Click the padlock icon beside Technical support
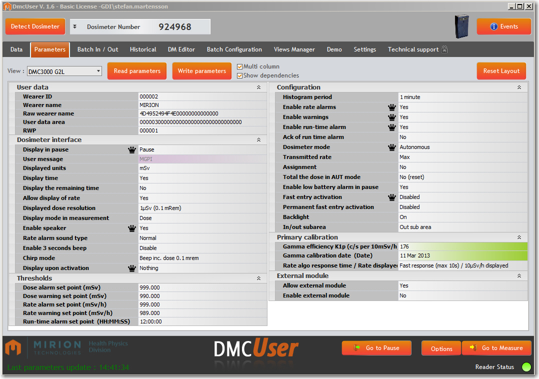The image size is (539, 379). click(x=444, y=49)
